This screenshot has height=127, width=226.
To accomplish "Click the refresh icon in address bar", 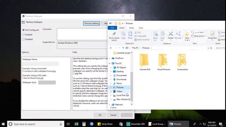I will pos(211,48).
